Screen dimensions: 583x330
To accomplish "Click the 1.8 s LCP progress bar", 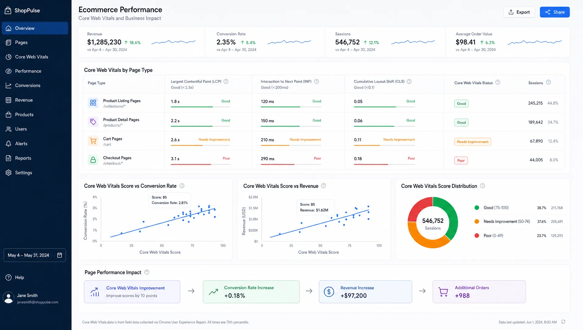I will coord(200,107).
